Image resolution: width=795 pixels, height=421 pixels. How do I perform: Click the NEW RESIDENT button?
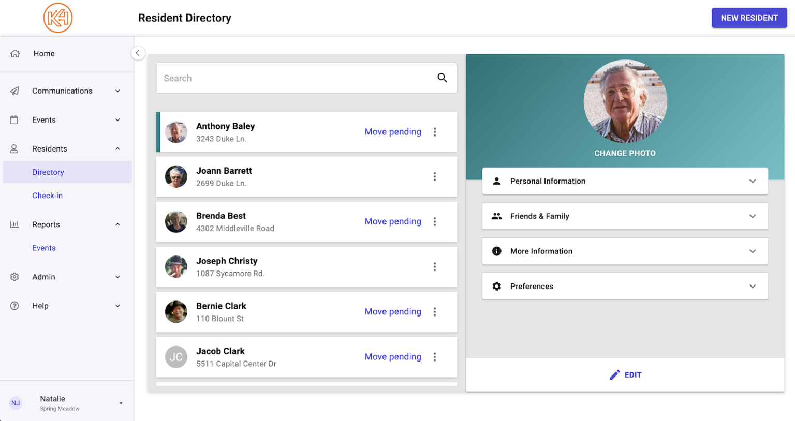click(x=749, y=18)
